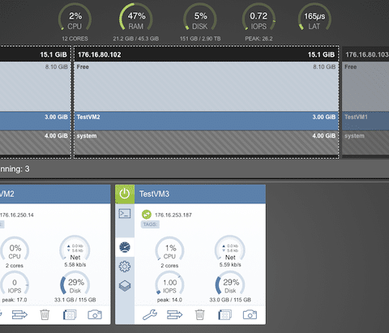The height and width of the screenshot is (333, 389).
Task: Click TestVM3 network status green icon
Action: [x=147, y=215]
